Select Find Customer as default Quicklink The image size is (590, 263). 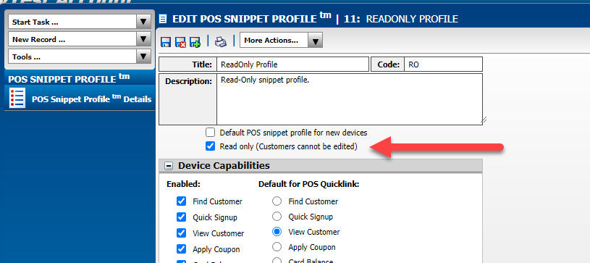(x=277, y=201)
